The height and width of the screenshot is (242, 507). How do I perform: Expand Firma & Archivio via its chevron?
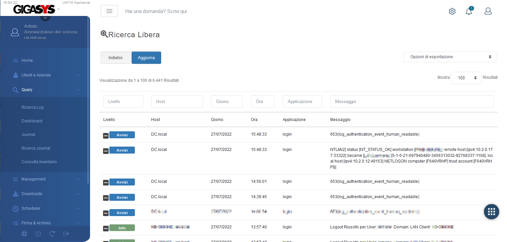coord(78,223)
